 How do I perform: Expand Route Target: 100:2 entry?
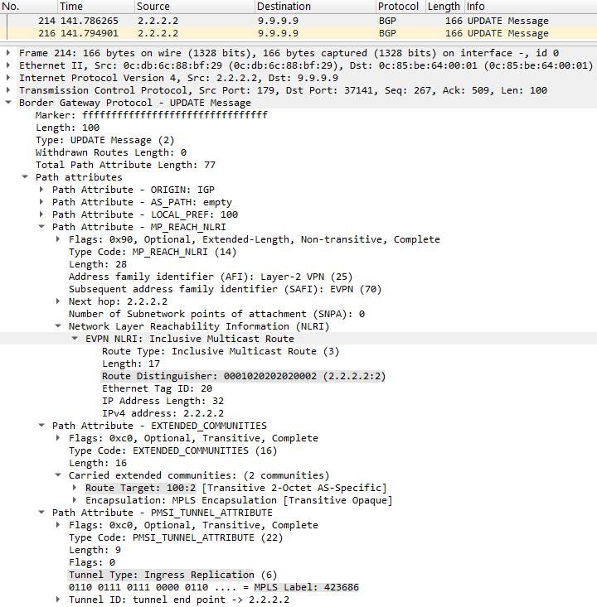point(75,488)
